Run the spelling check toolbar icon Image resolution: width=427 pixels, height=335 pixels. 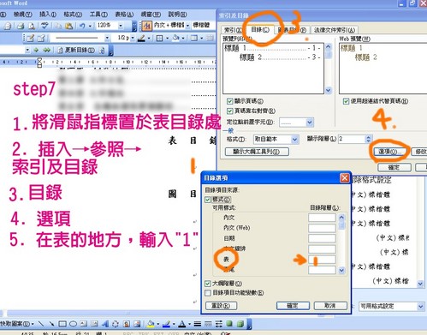(44, 26)
